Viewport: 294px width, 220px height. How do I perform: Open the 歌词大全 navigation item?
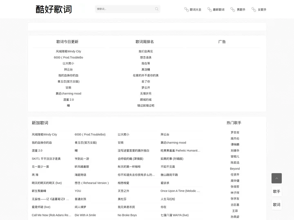tap(193, 9)
